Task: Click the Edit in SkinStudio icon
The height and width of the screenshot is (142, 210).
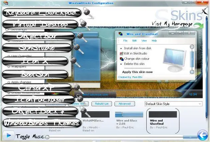Action: (x=121, y=53)
